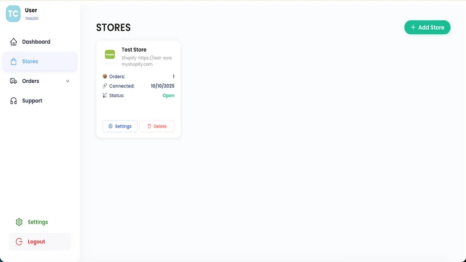Click the test-sore.myshopify.com URL text
Image resolution: width=466 pixels, height=262 pixels.
point(147,61)
